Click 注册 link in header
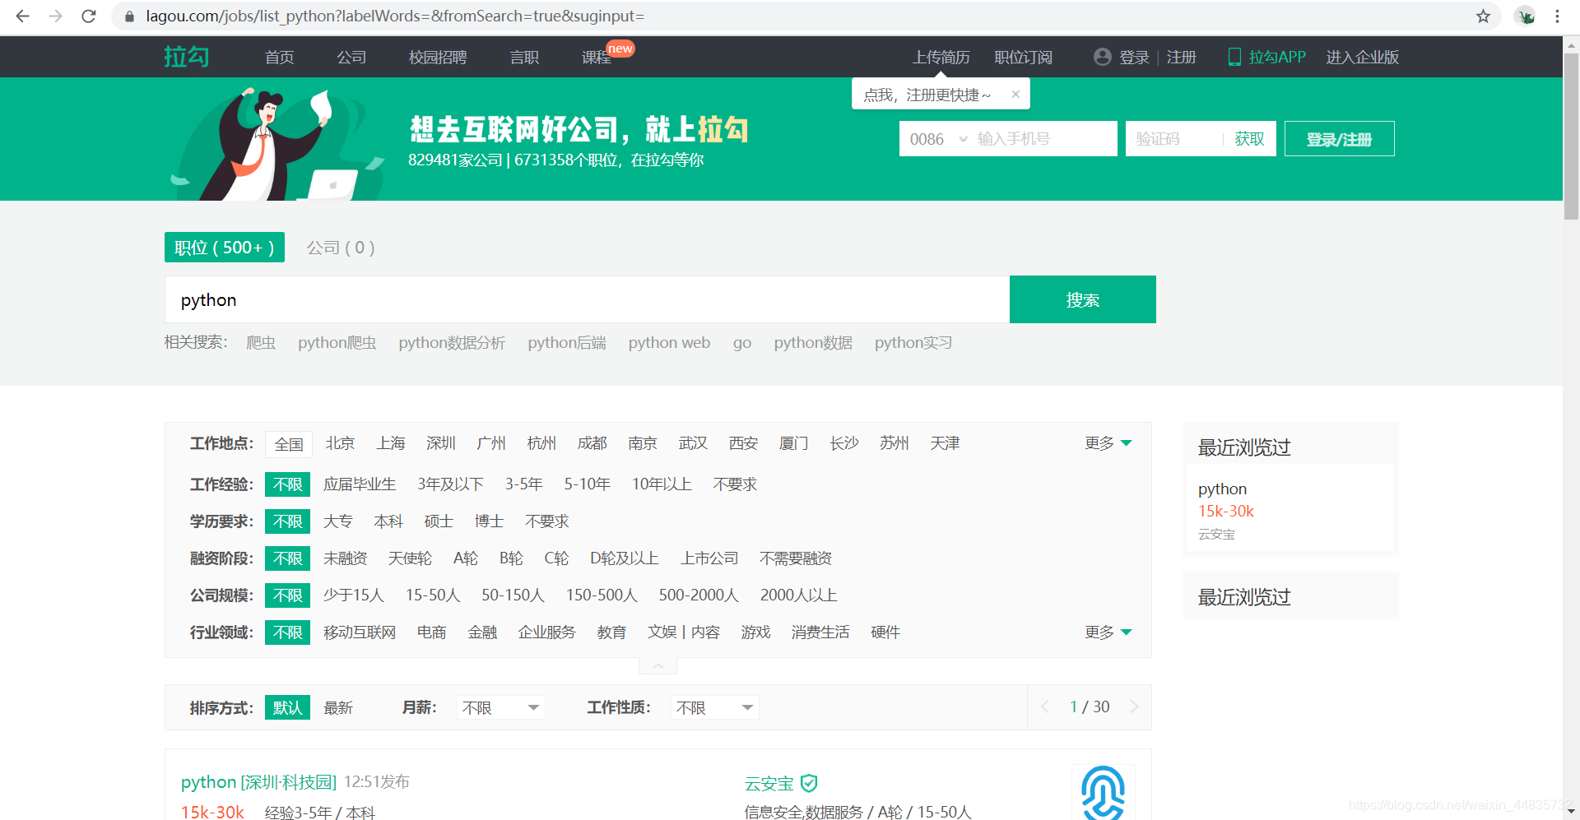This screenshot has height=820, width=1580. (x=1181, y=57)
